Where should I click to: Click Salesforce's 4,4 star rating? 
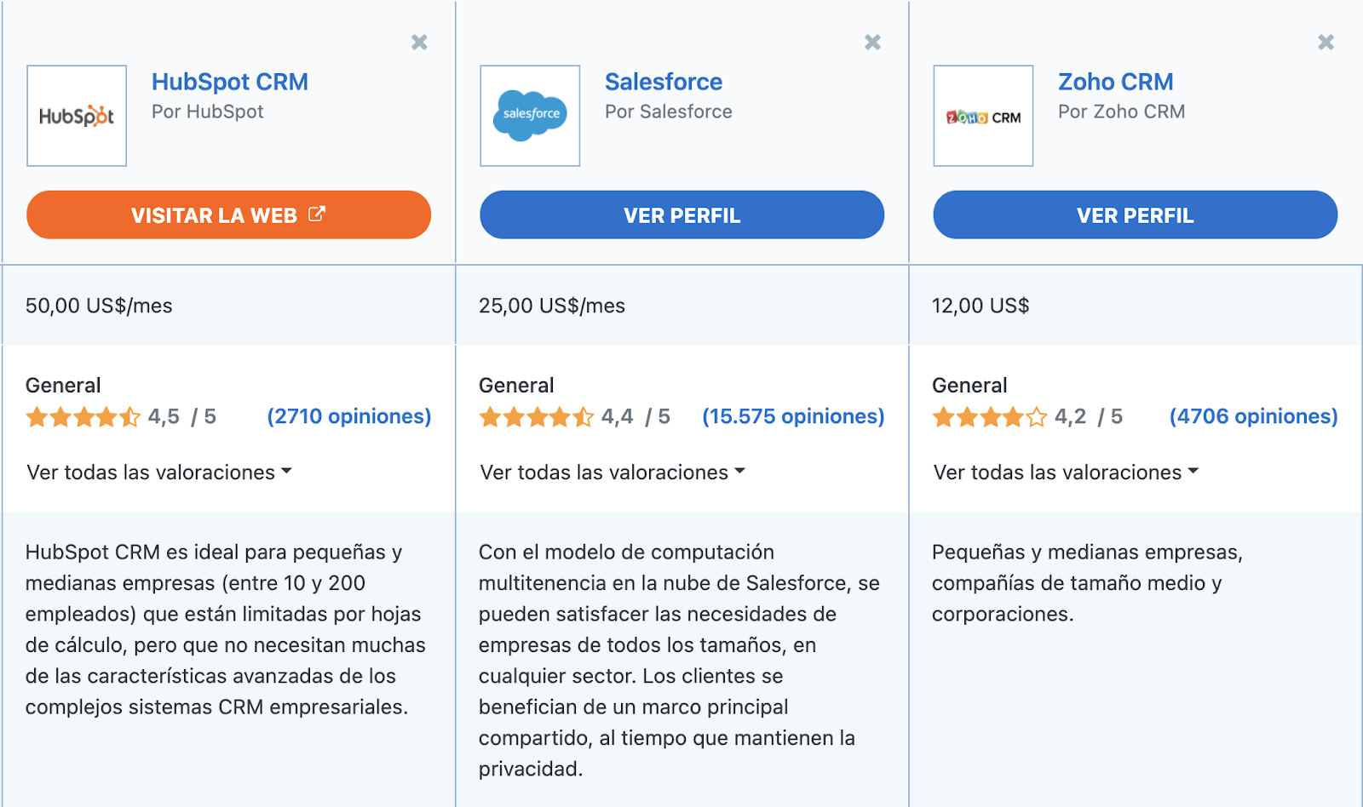pyautogui.click(x=536, y=417)
